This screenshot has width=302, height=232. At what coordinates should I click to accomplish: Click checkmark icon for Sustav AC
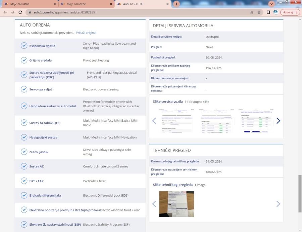(24, 166)
